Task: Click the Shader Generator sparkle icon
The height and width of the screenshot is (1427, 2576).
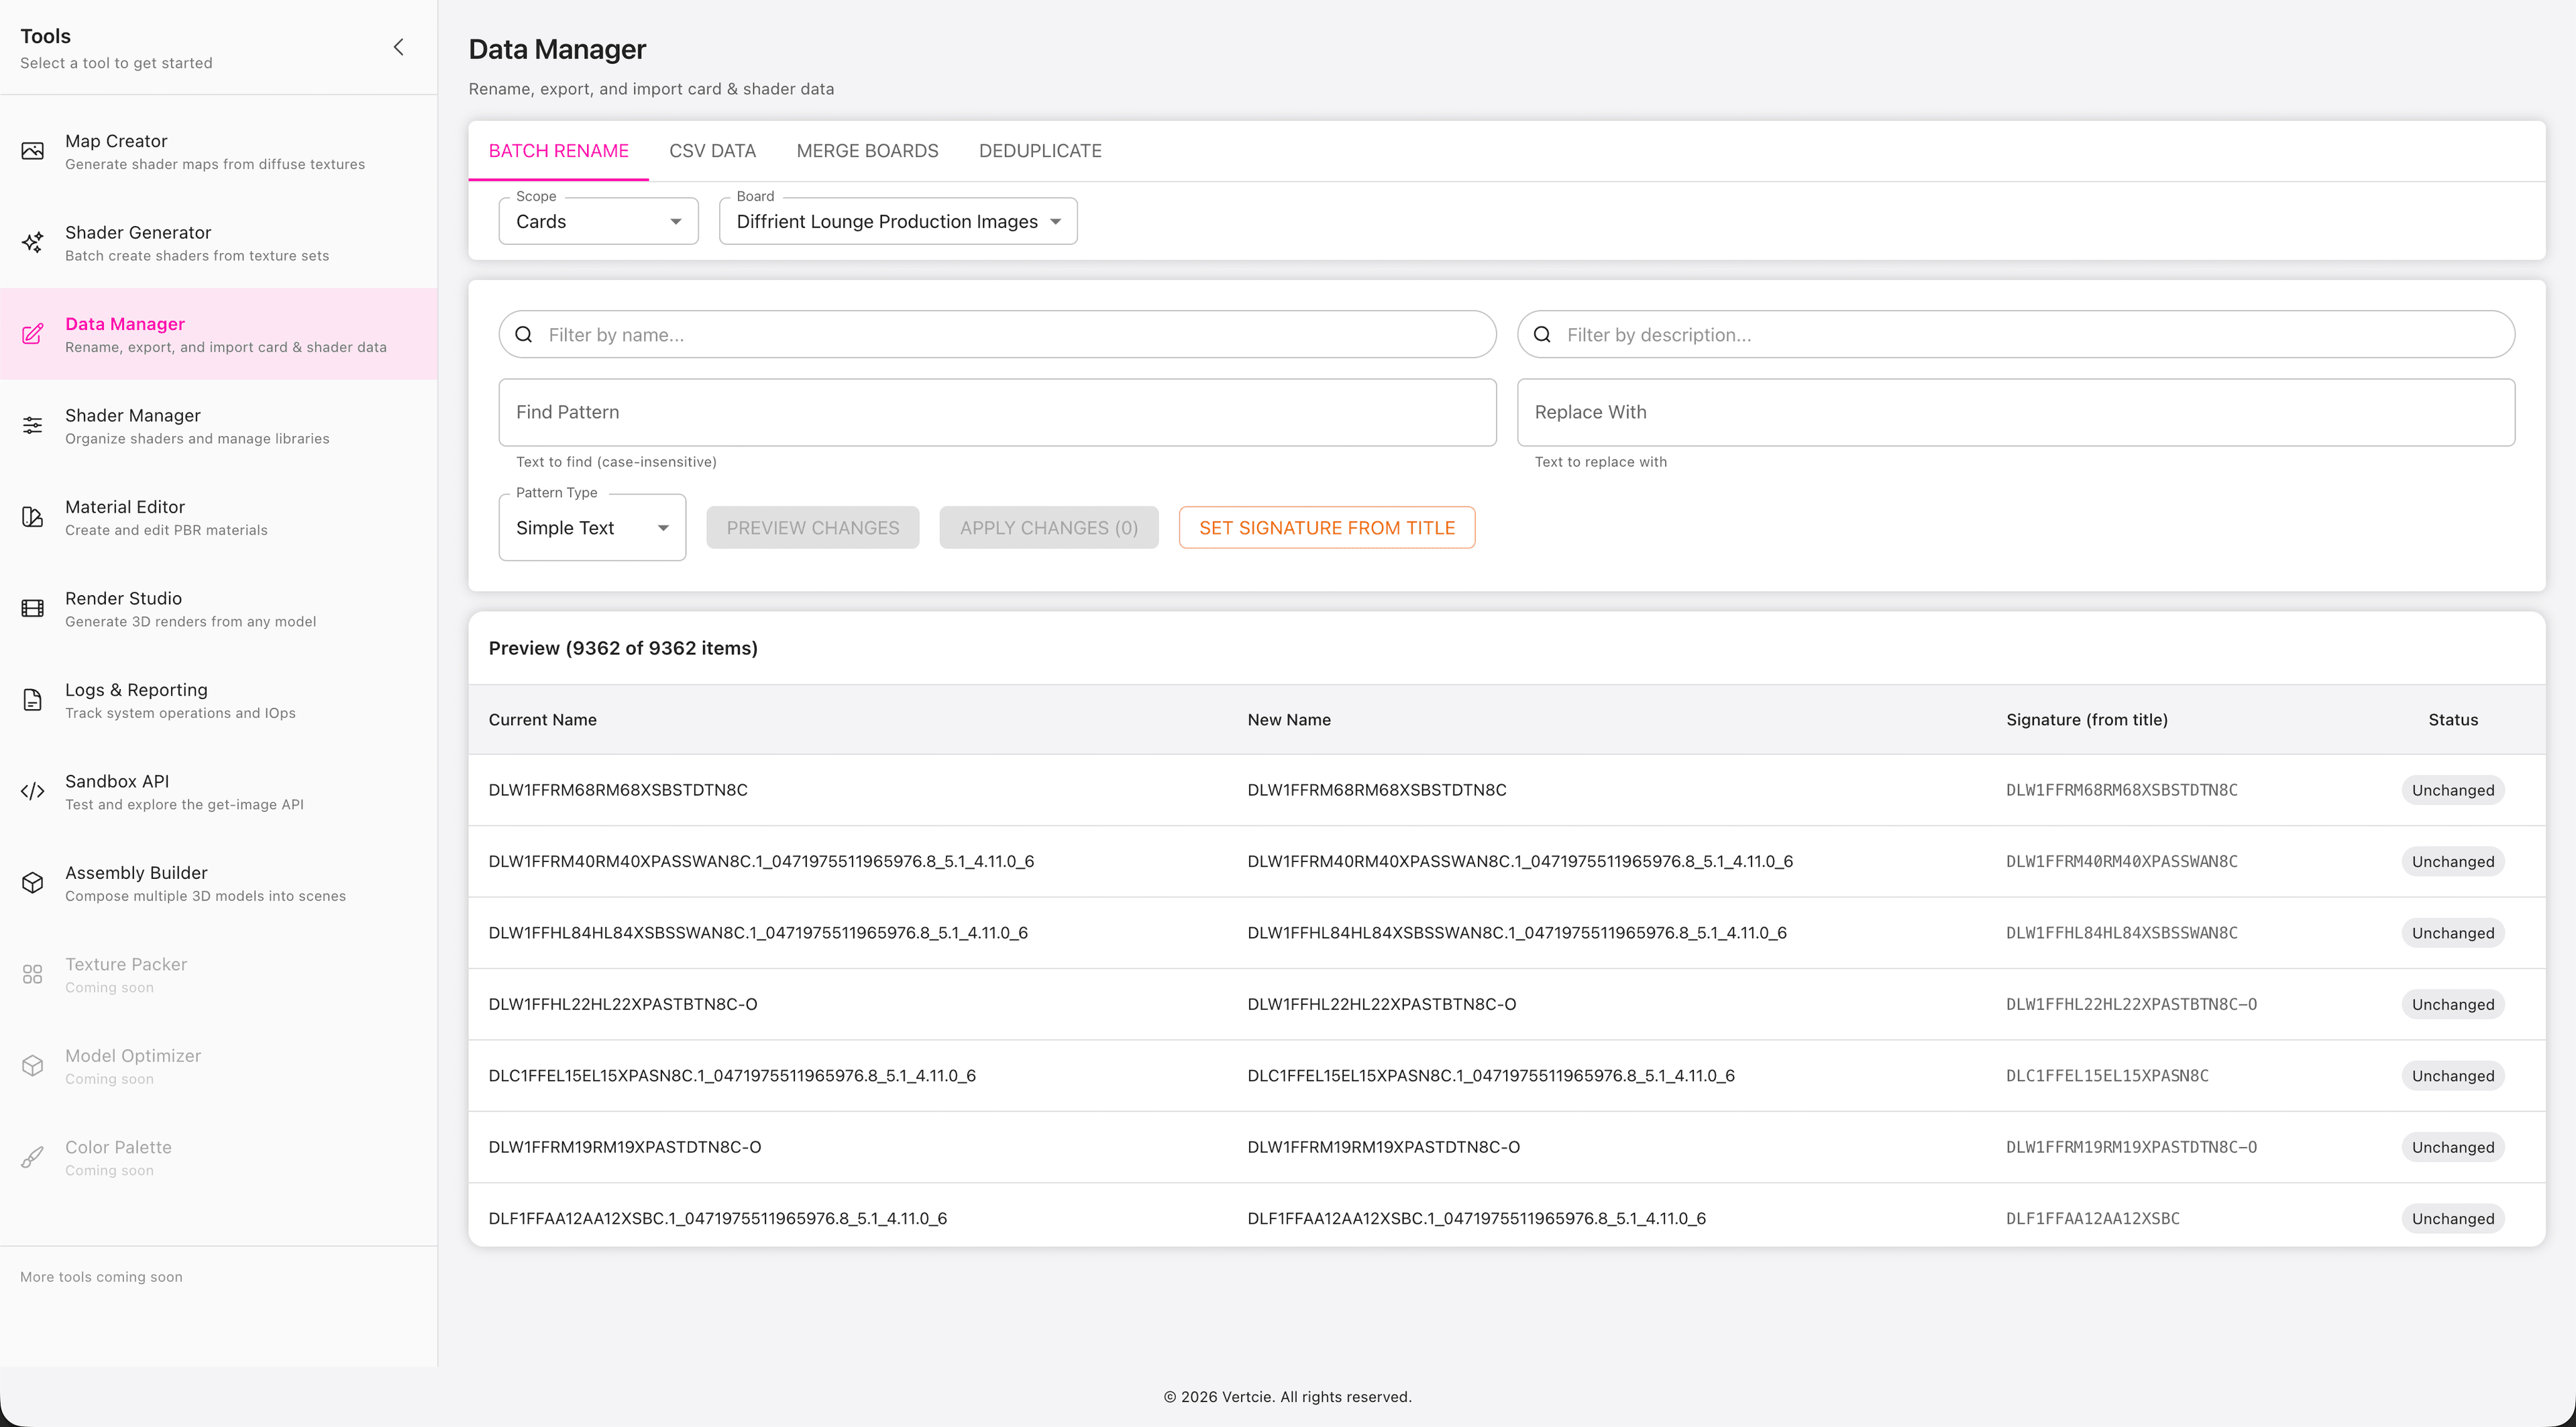Action: pyautogui.click(x=32, y=242)
